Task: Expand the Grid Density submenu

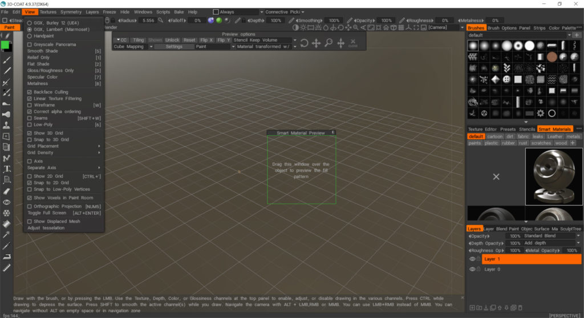Action: click(x=63, y=153)
